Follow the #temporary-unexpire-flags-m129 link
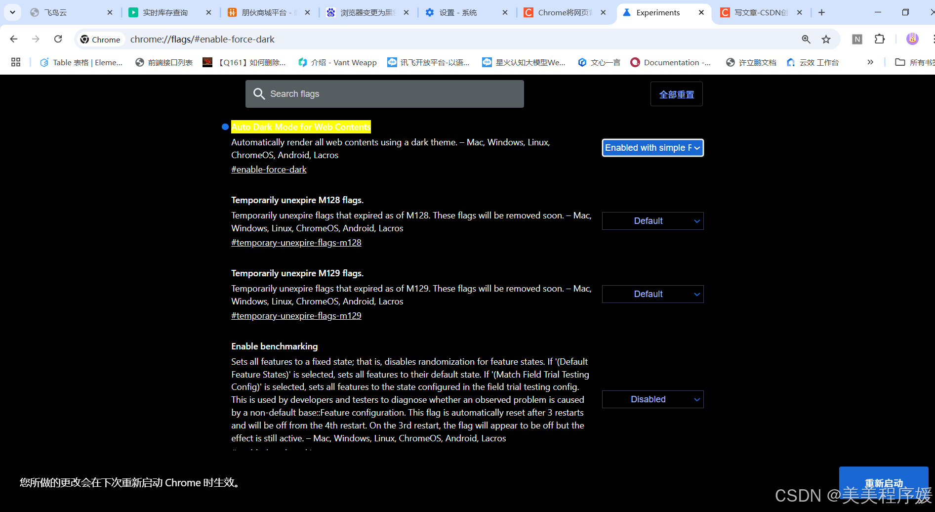This screenshot has height=512, width=935. pyautogui.click(x=296, y=316)
